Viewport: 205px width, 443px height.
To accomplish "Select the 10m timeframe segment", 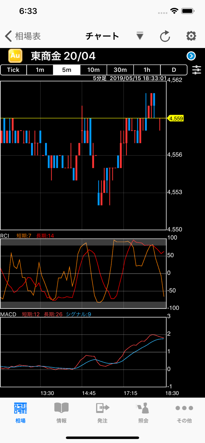I will (93, 70).
